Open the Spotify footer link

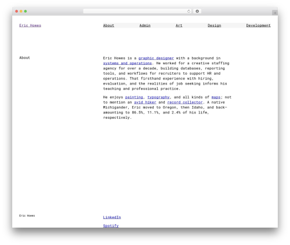tap(111, 225)
